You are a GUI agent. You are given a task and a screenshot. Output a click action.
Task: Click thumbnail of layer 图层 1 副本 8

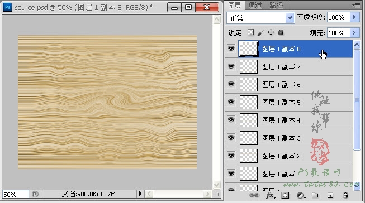249,49
